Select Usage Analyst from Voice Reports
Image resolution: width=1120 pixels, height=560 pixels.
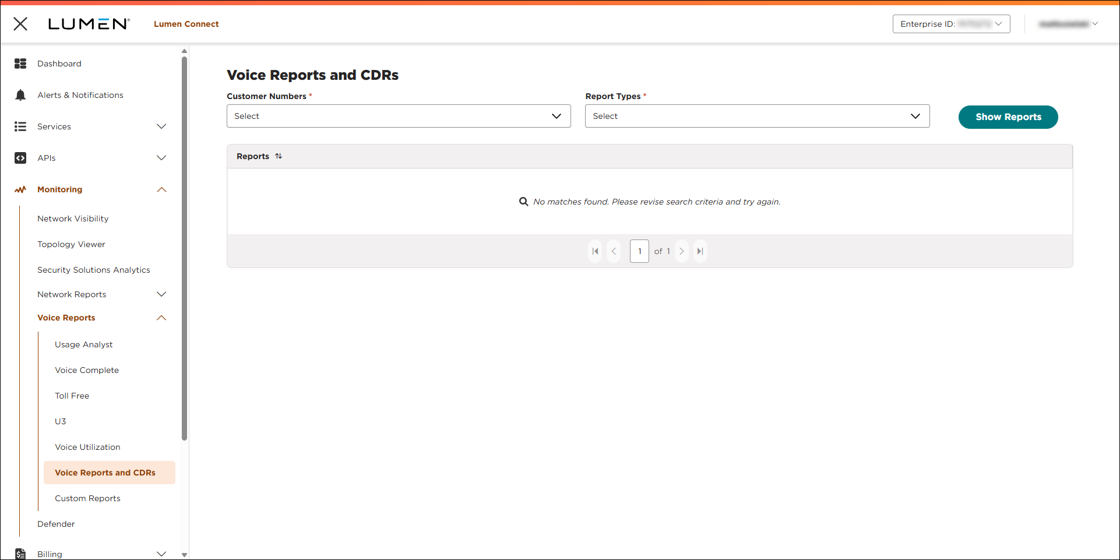coord(83,344)
